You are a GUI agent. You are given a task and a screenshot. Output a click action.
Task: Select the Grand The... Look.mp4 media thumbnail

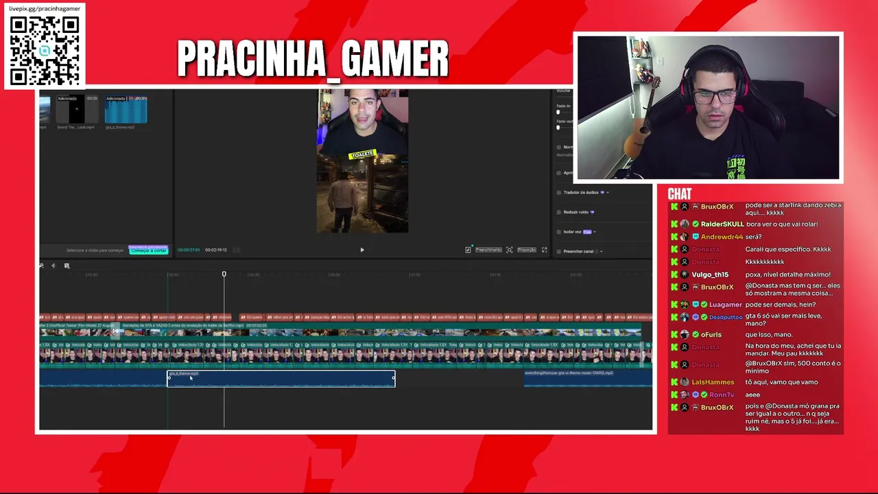tap(77, 110)
